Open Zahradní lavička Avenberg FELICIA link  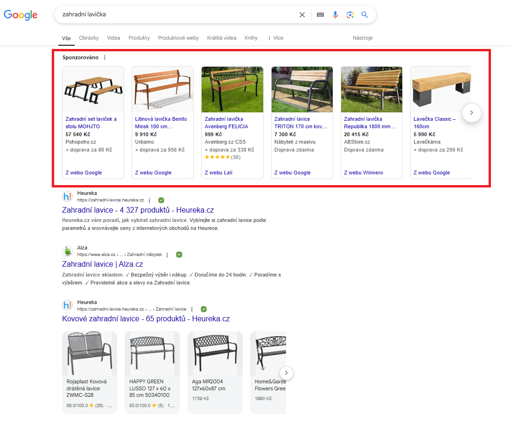tap(226, 123)
